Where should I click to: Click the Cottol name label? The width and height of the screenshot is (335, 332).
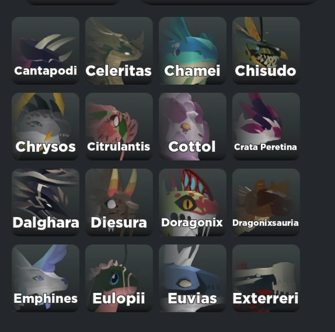click(x=192, y=146)
